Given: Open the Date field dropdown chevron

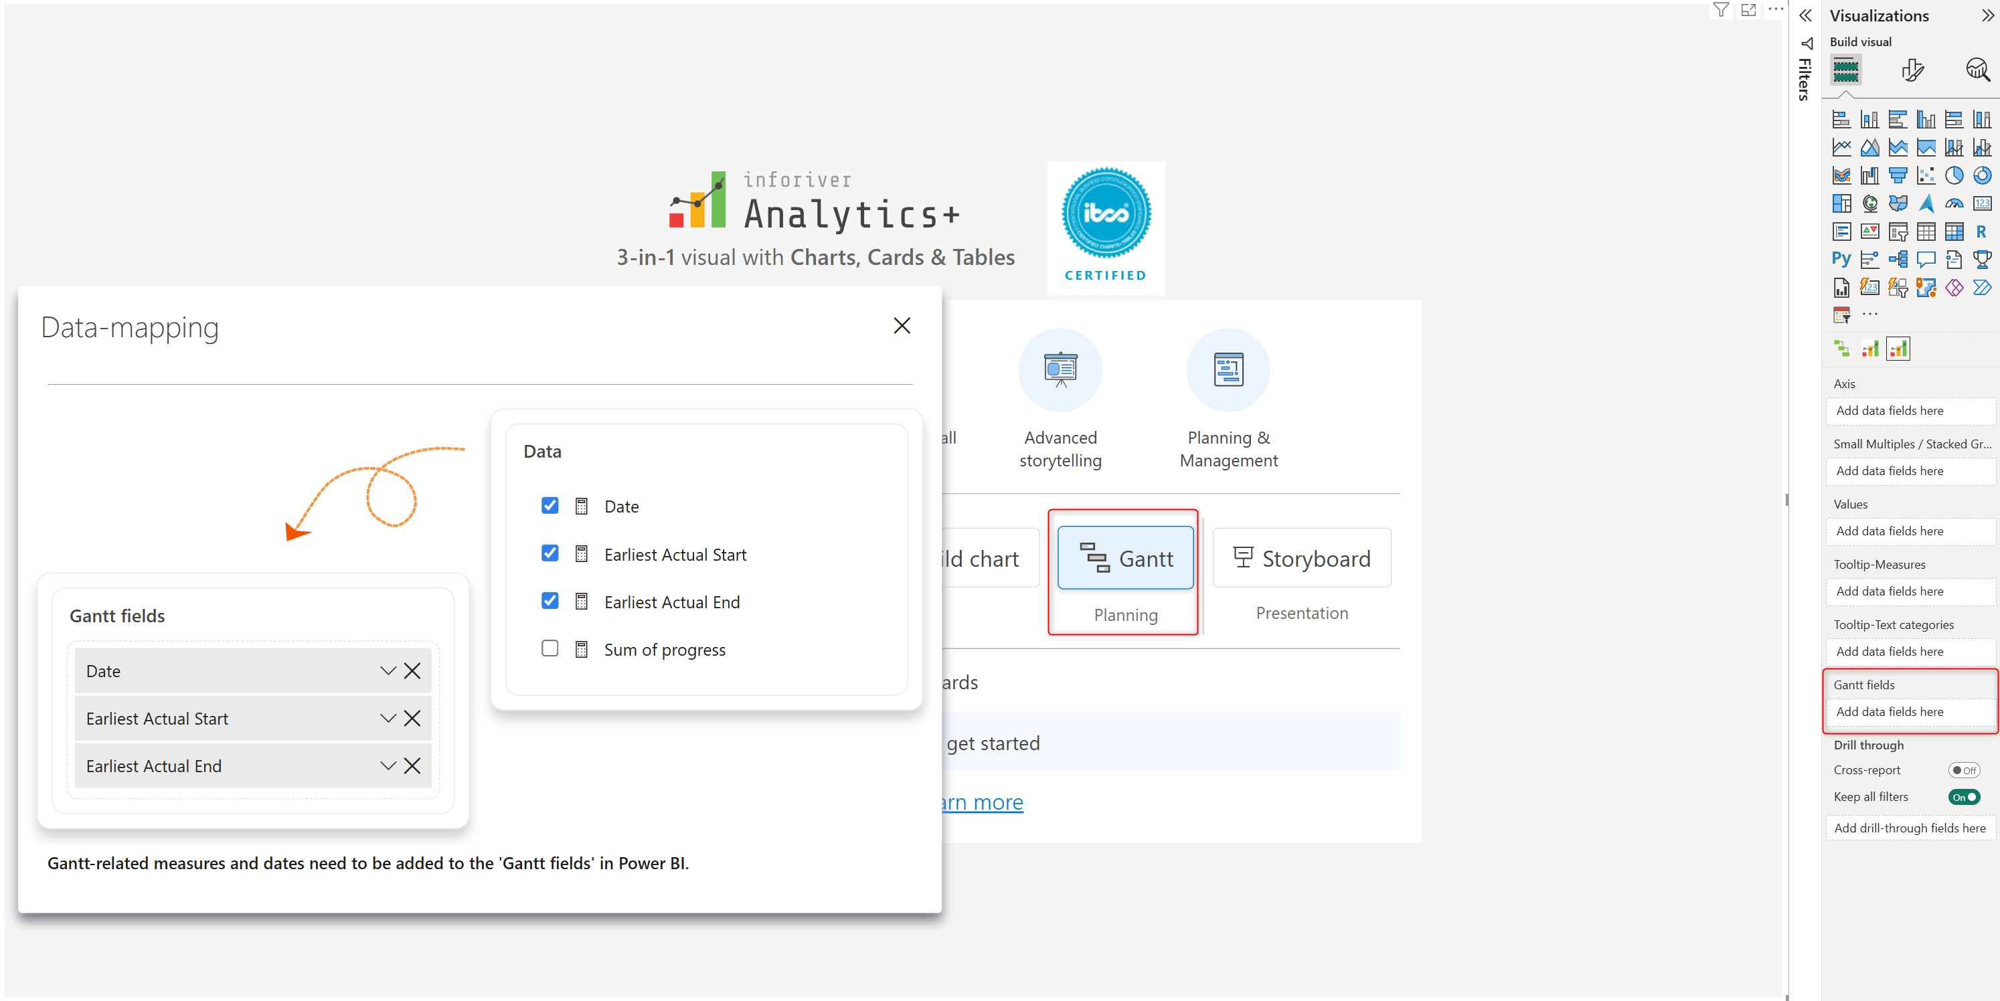Looking at the screenshot, I should [388, 671].
